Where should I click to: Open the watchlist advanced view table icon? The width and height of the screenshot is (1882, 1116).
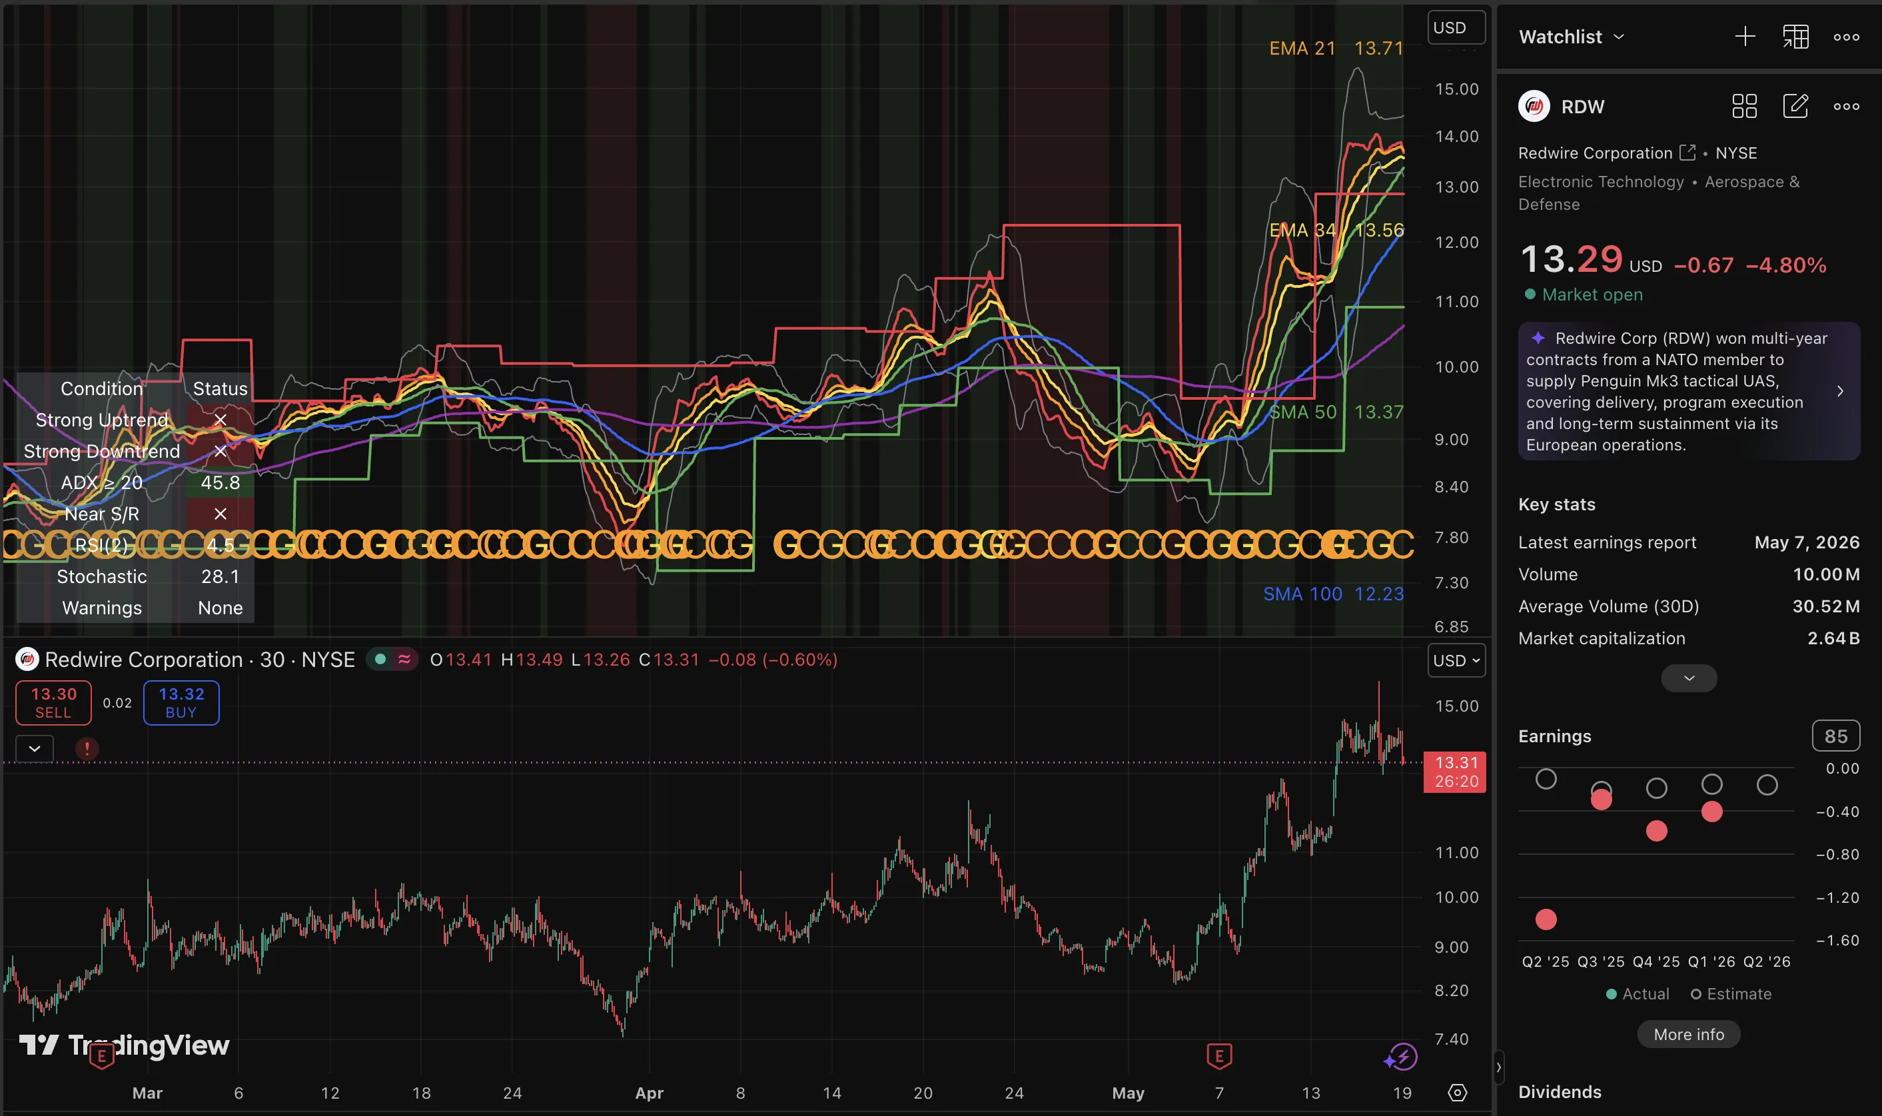click(x=1795, y=36)
